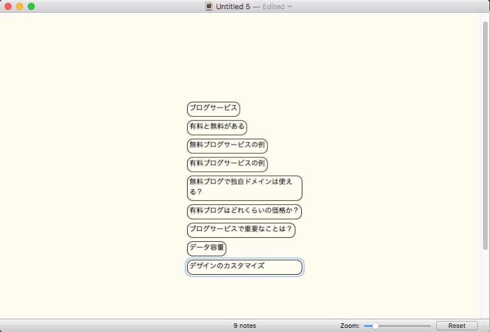Select the note "無料ブログサービスの例"

coord(227,146)
